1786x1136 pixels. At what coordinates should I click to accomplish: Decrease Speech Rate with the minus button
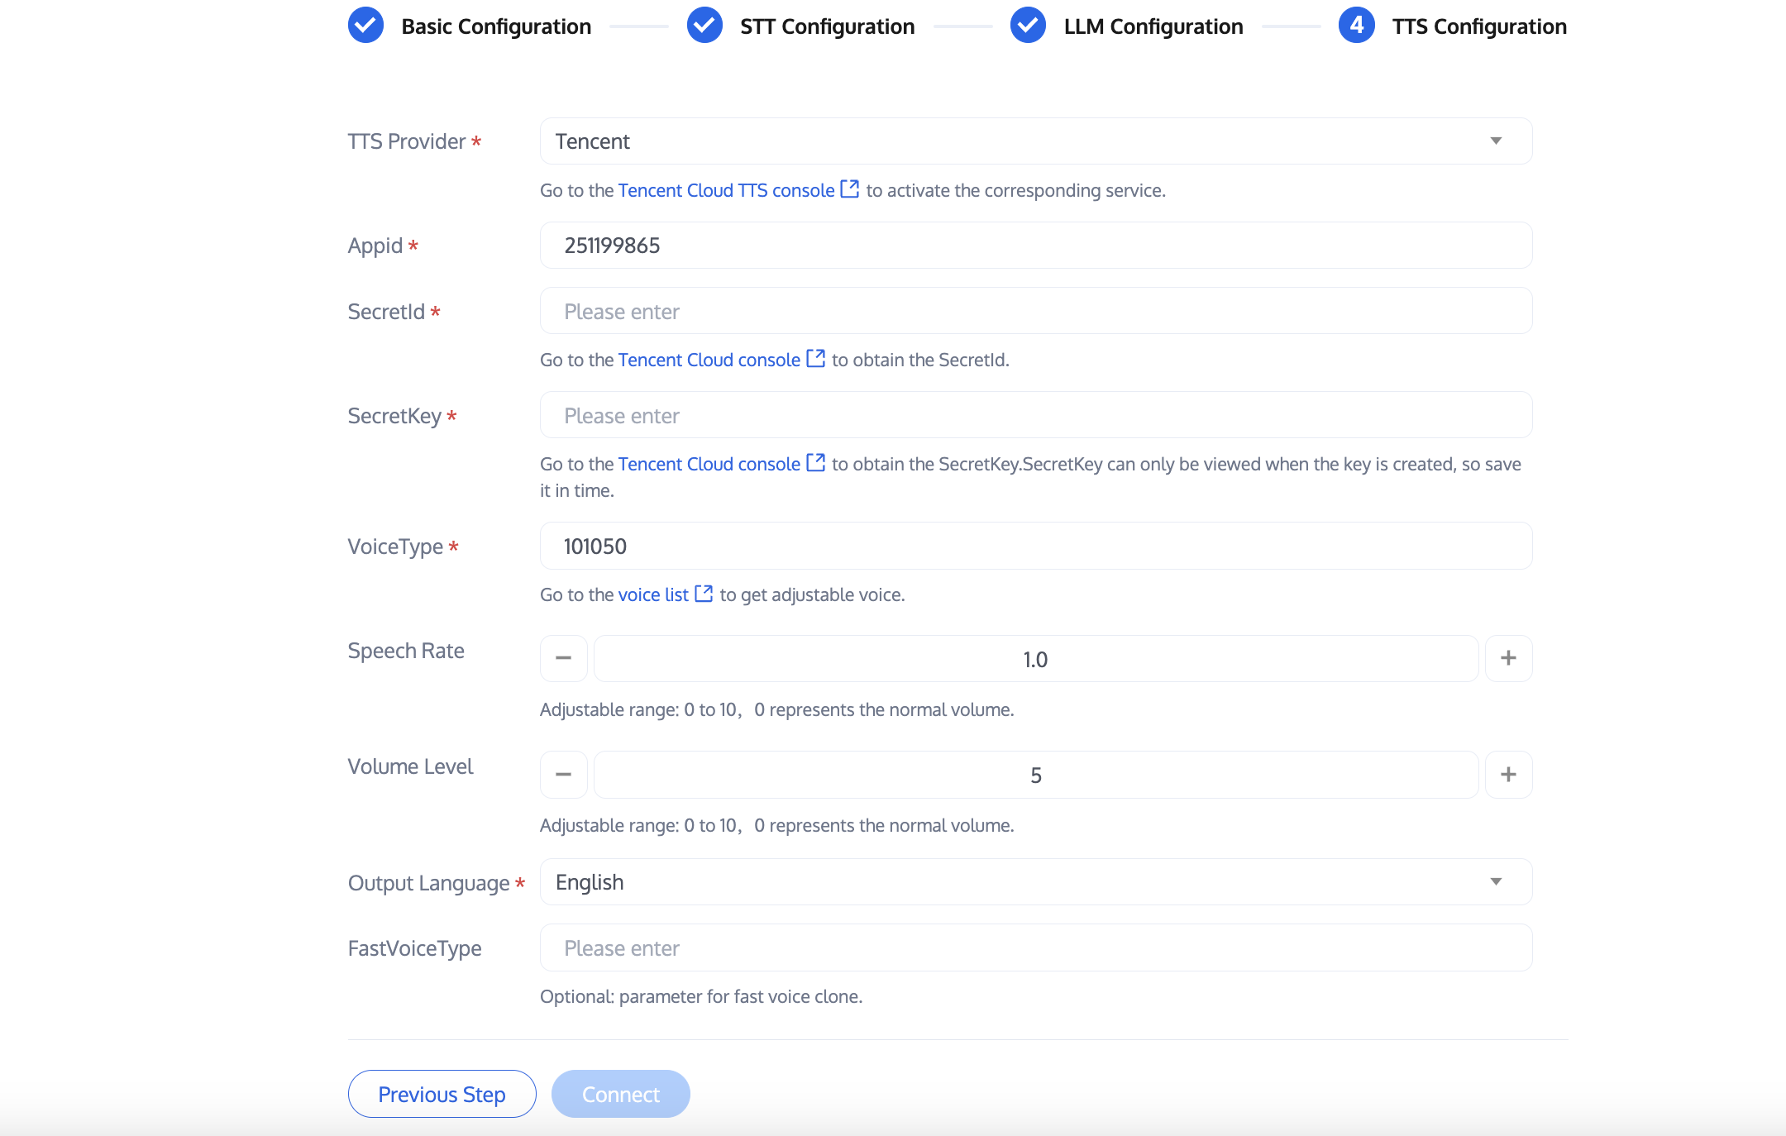click(563, 658)
